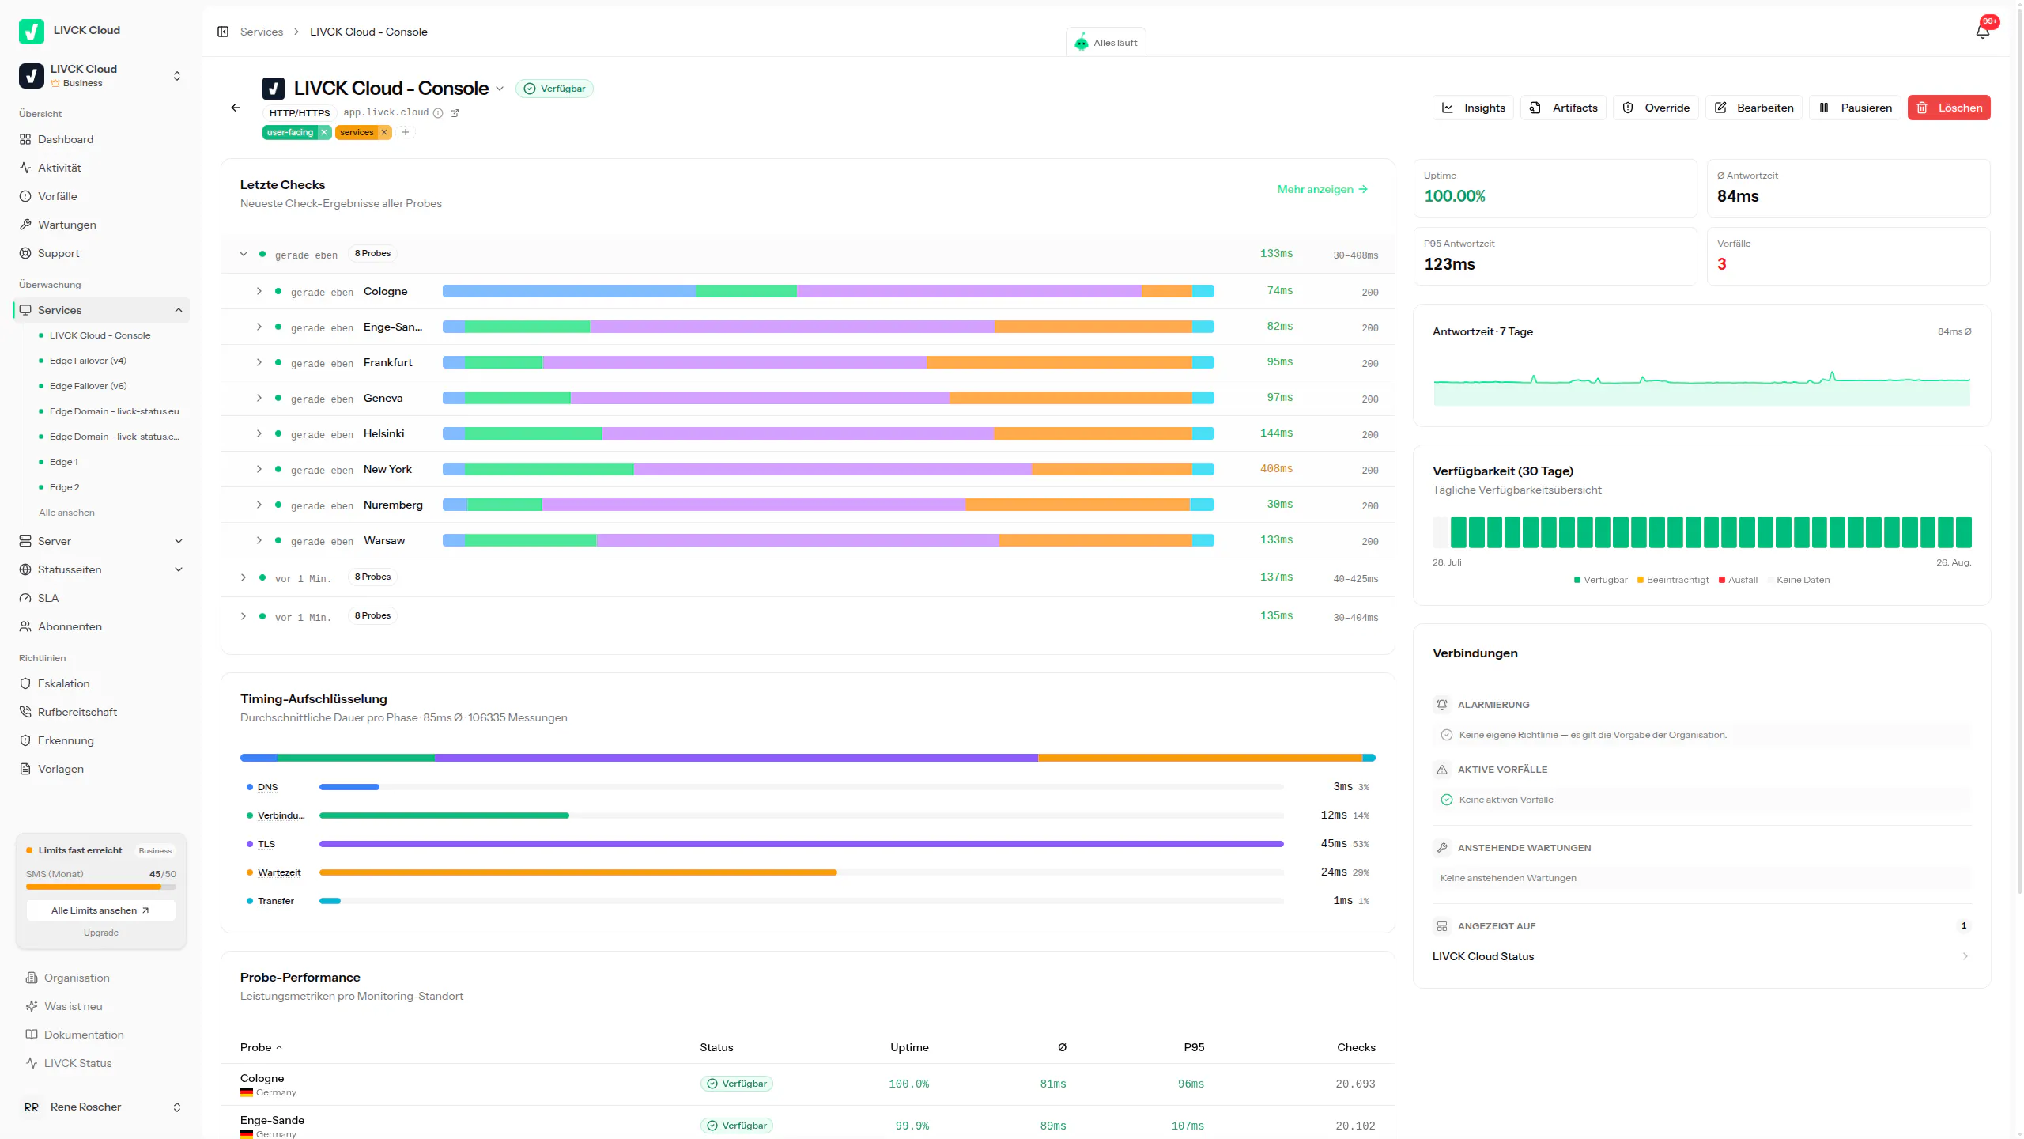Screen dimensions: 2024x1139
Task: Collapse the Services sidebar section
Action: 179,310
